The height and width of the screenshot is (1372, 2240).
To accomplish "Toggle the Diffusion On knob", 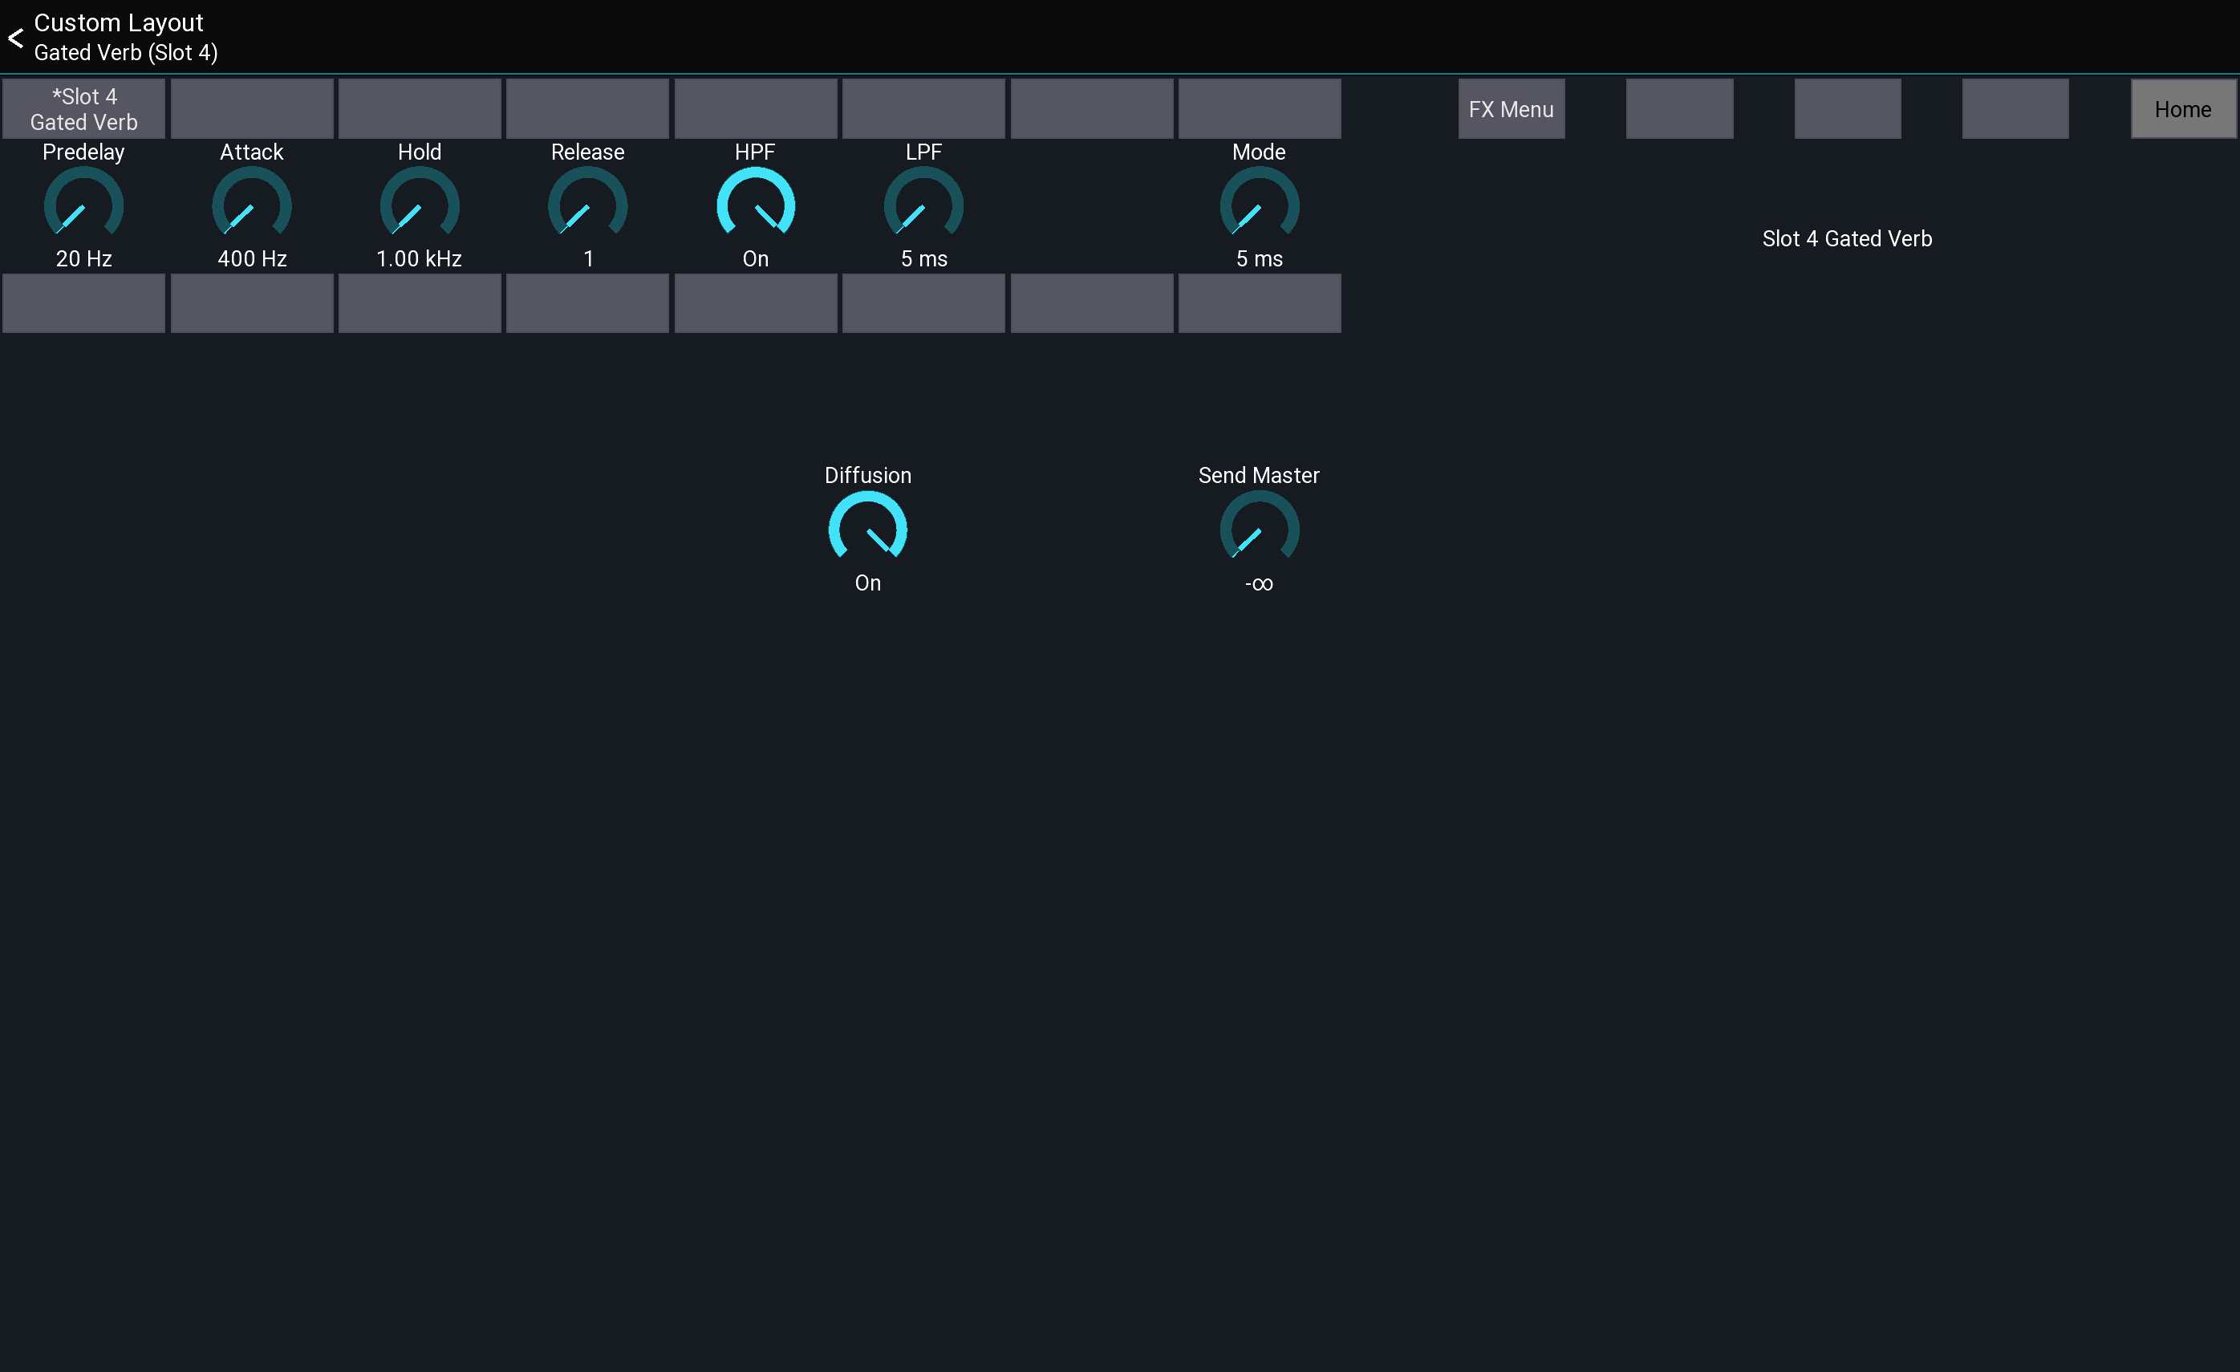I will click(867, 528).
